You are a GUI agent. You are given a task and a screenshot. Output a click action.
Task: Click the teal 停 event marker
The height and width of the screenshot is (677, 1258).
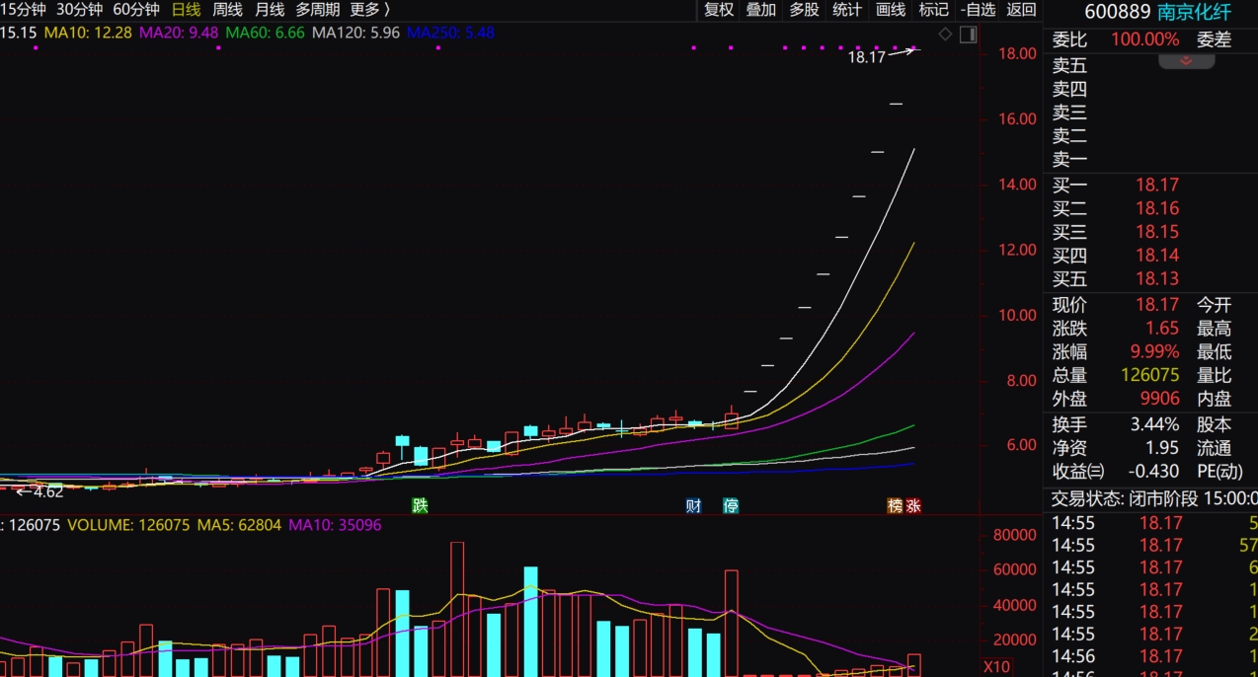coord(731,506)
